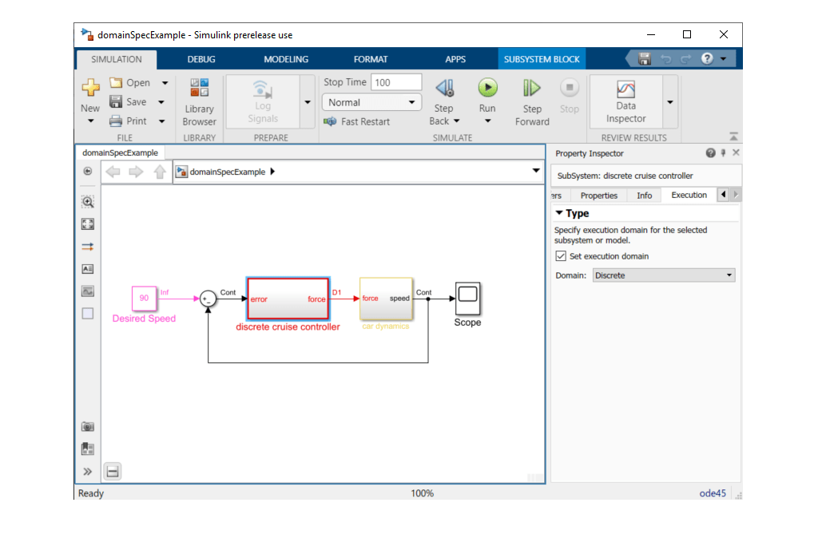Click the New model icon
The width and height of the screenshot is (818, 550).
coord(90,88)
